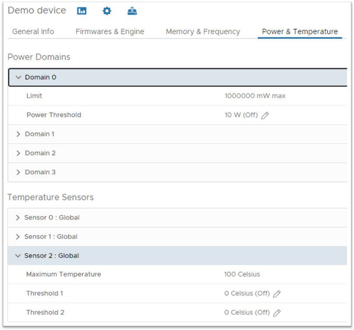Viewport: 354px width, 330px height.
Task: Switch to the General Info tab
Action: (33, 32)
